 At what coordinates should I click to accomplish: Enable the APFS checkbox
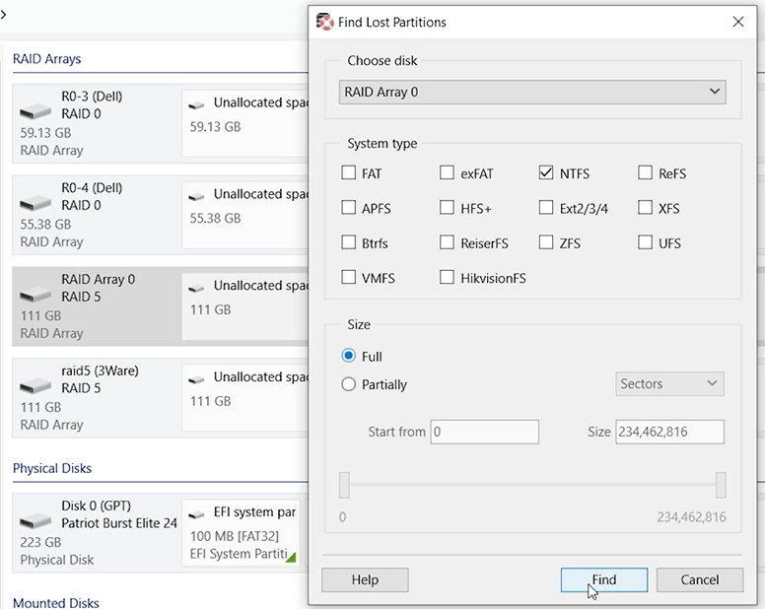[x=348, y=208]
